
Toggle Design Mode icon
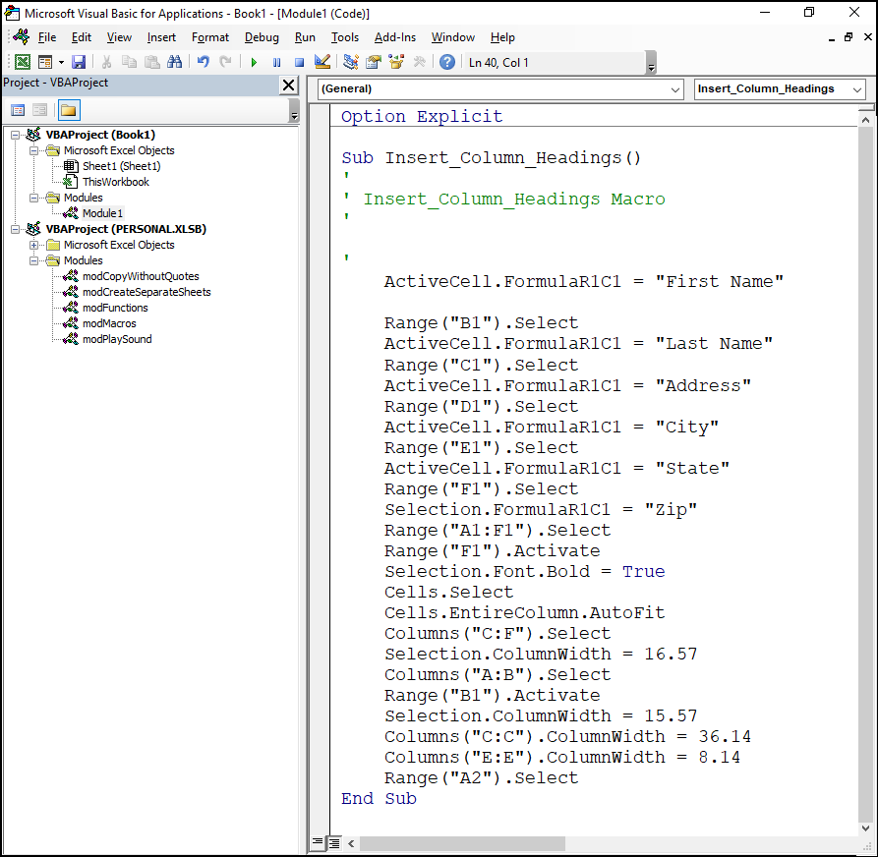click(322, 62)
